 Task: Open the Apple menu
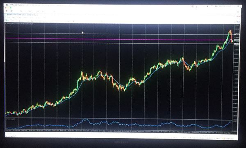coord(7,5)
